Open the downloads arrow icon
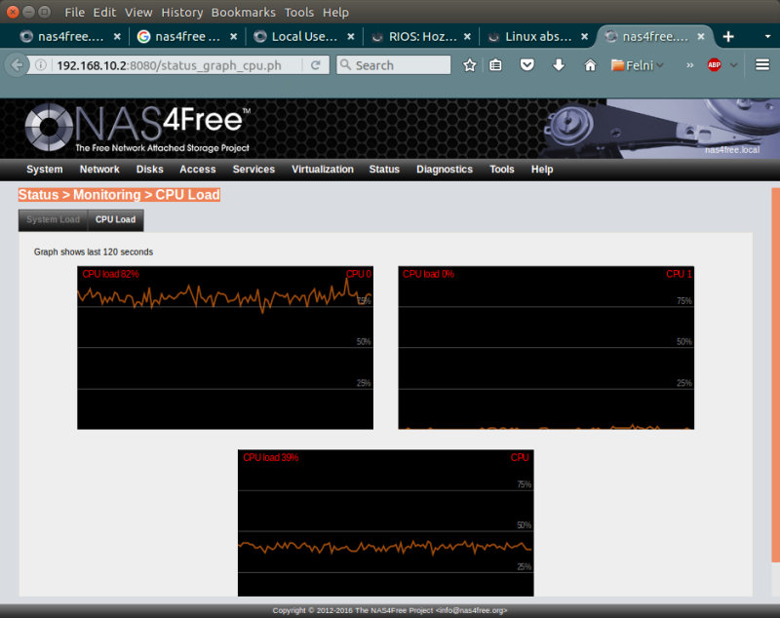This screenshot has width=780, height=618. (559, 65)
